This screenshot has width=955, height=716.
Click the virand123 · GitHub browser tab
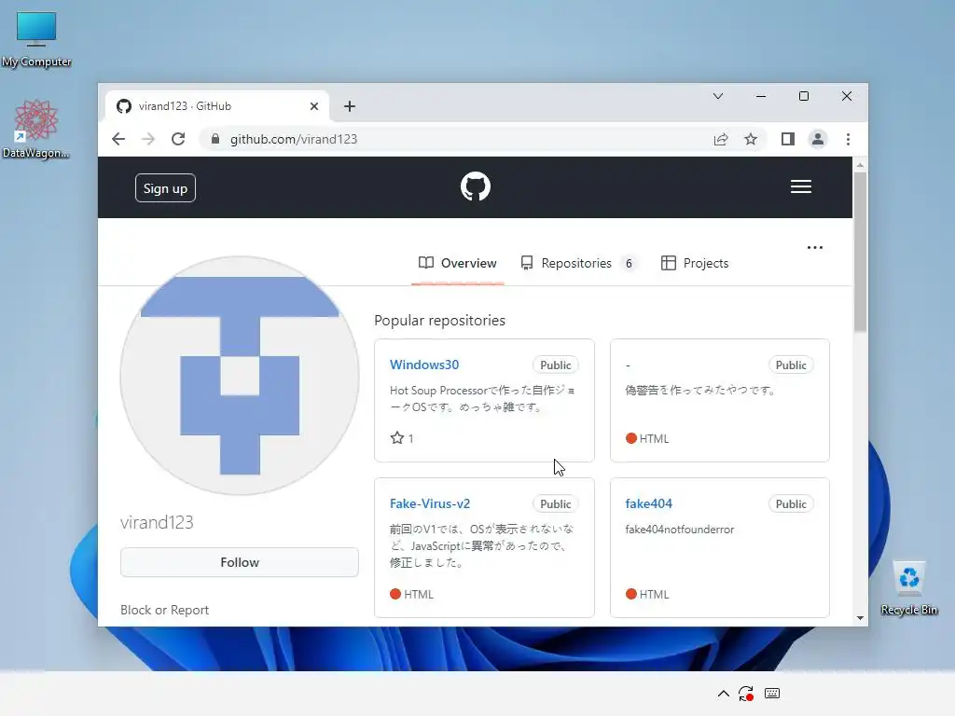[x=216, y=106]
